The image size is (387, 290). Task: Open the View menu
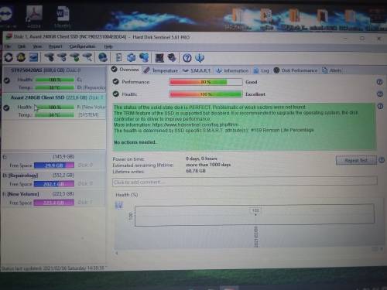point(37,46)
